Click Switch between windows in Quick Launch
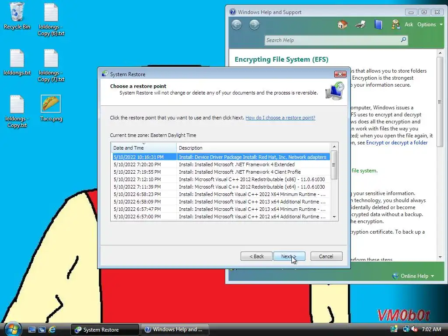The image size is (448, 336). pos(42,330)
